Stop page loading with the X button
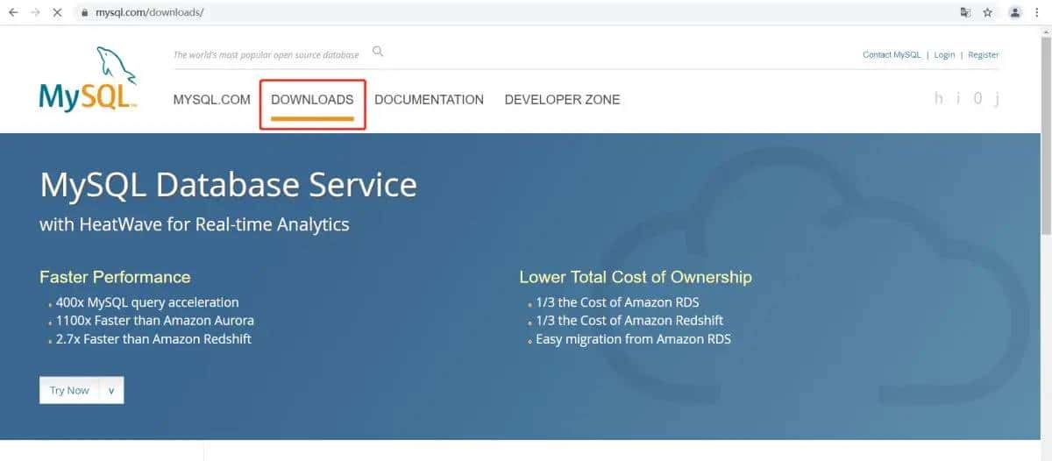This screenshot has width=1052, height=461. 57,13
